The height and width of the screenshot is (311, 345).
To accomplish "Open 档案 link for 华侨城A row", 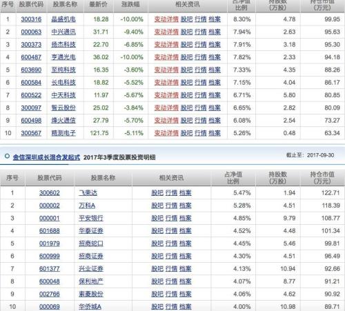I will 186,307.
